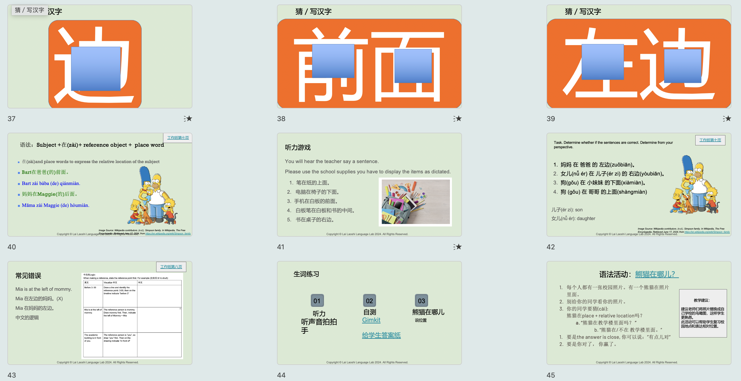The height and width of the screenshot is (381, 741).
Task: Select slide 38 thumbnail showing 前面
Action: click(x=369, y=56)
